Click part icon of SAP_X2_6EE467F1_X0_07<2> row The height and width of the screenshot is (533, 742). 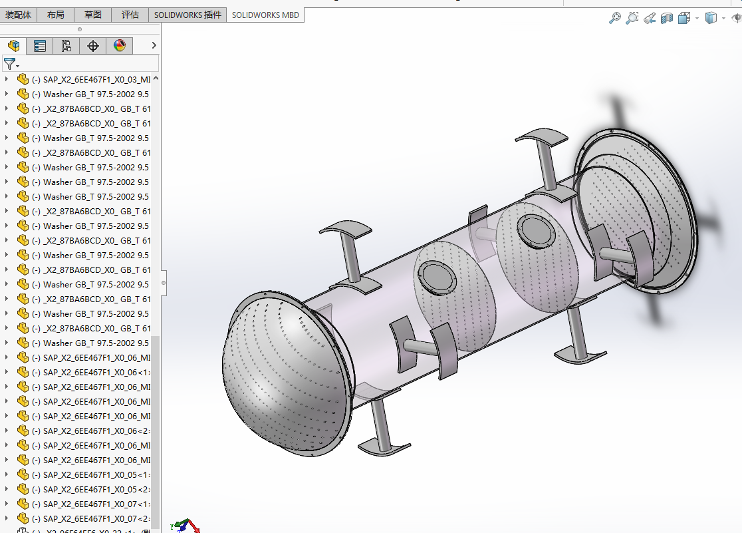click(23, 518)
